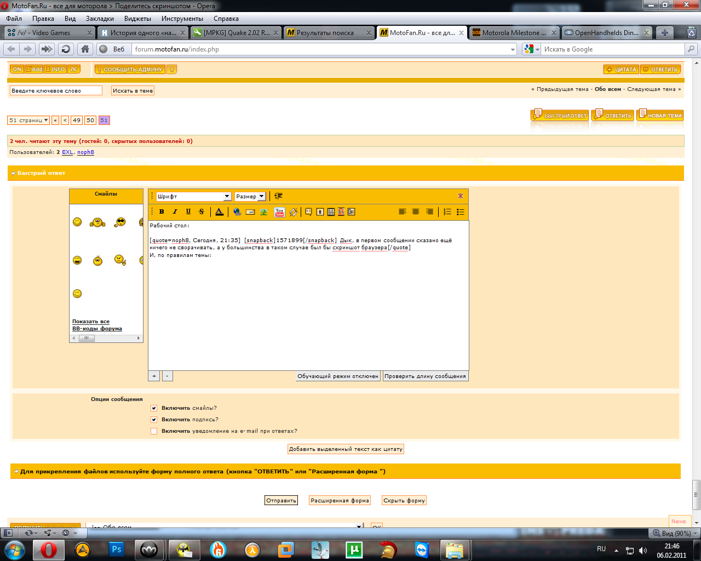Toggle the Включить смайлы checkbox
The height and width of the screenshot is (561, 701).
coord(154,408)
